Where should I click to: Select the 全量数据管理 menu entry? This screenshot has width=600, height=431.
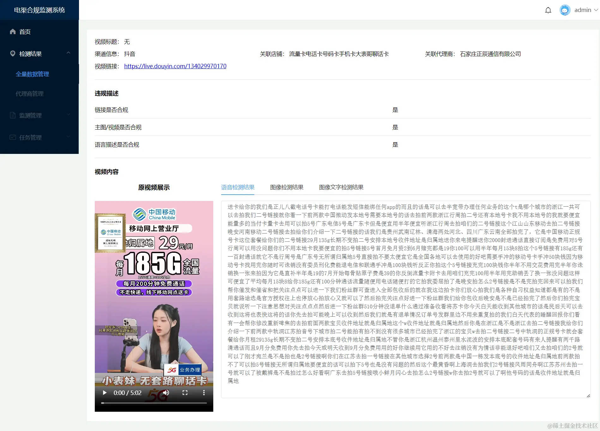click(x=33, y=74)
